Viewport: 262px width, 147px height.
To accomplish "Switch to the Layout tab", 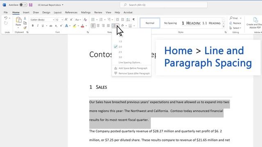I will coord(58,12).
